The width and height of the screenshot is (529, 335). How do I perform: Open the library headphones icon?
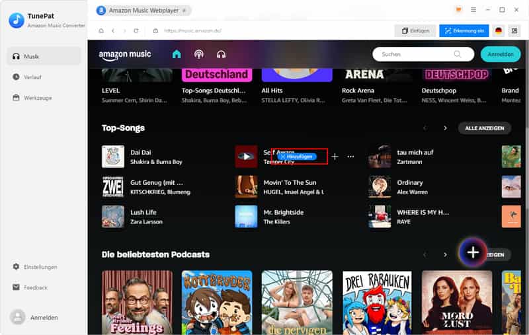221,54
